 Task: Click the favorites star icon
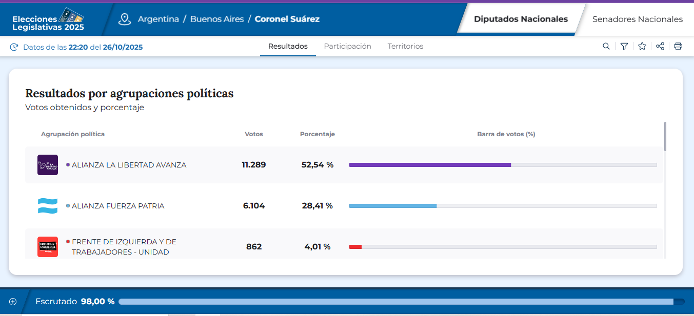pos(642,47)
